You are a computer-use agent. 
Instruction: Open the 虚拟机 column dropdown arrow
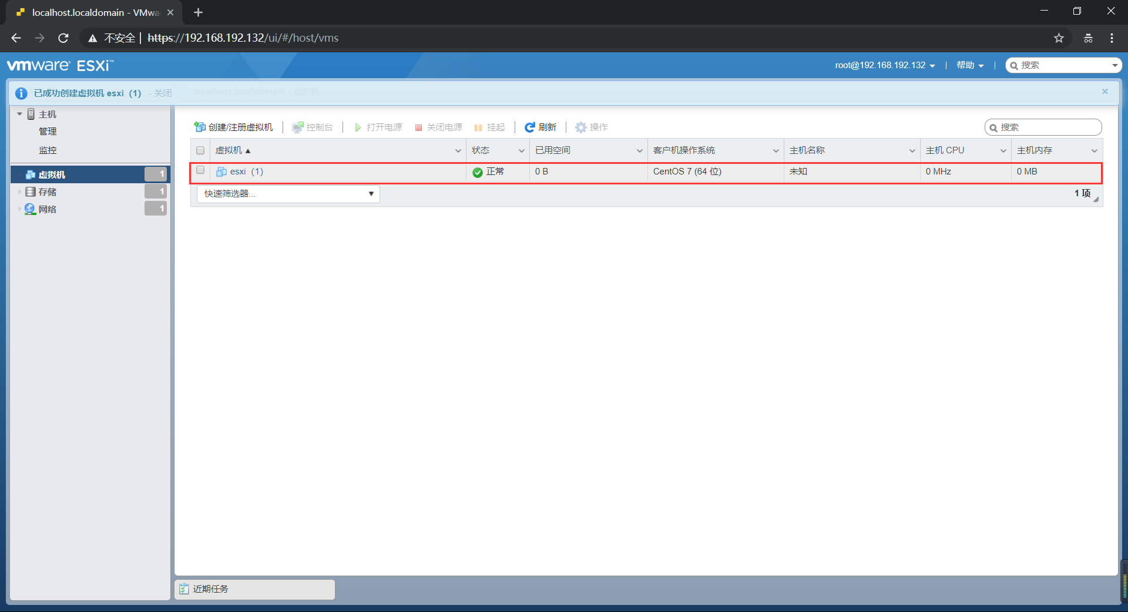point(458,151)
